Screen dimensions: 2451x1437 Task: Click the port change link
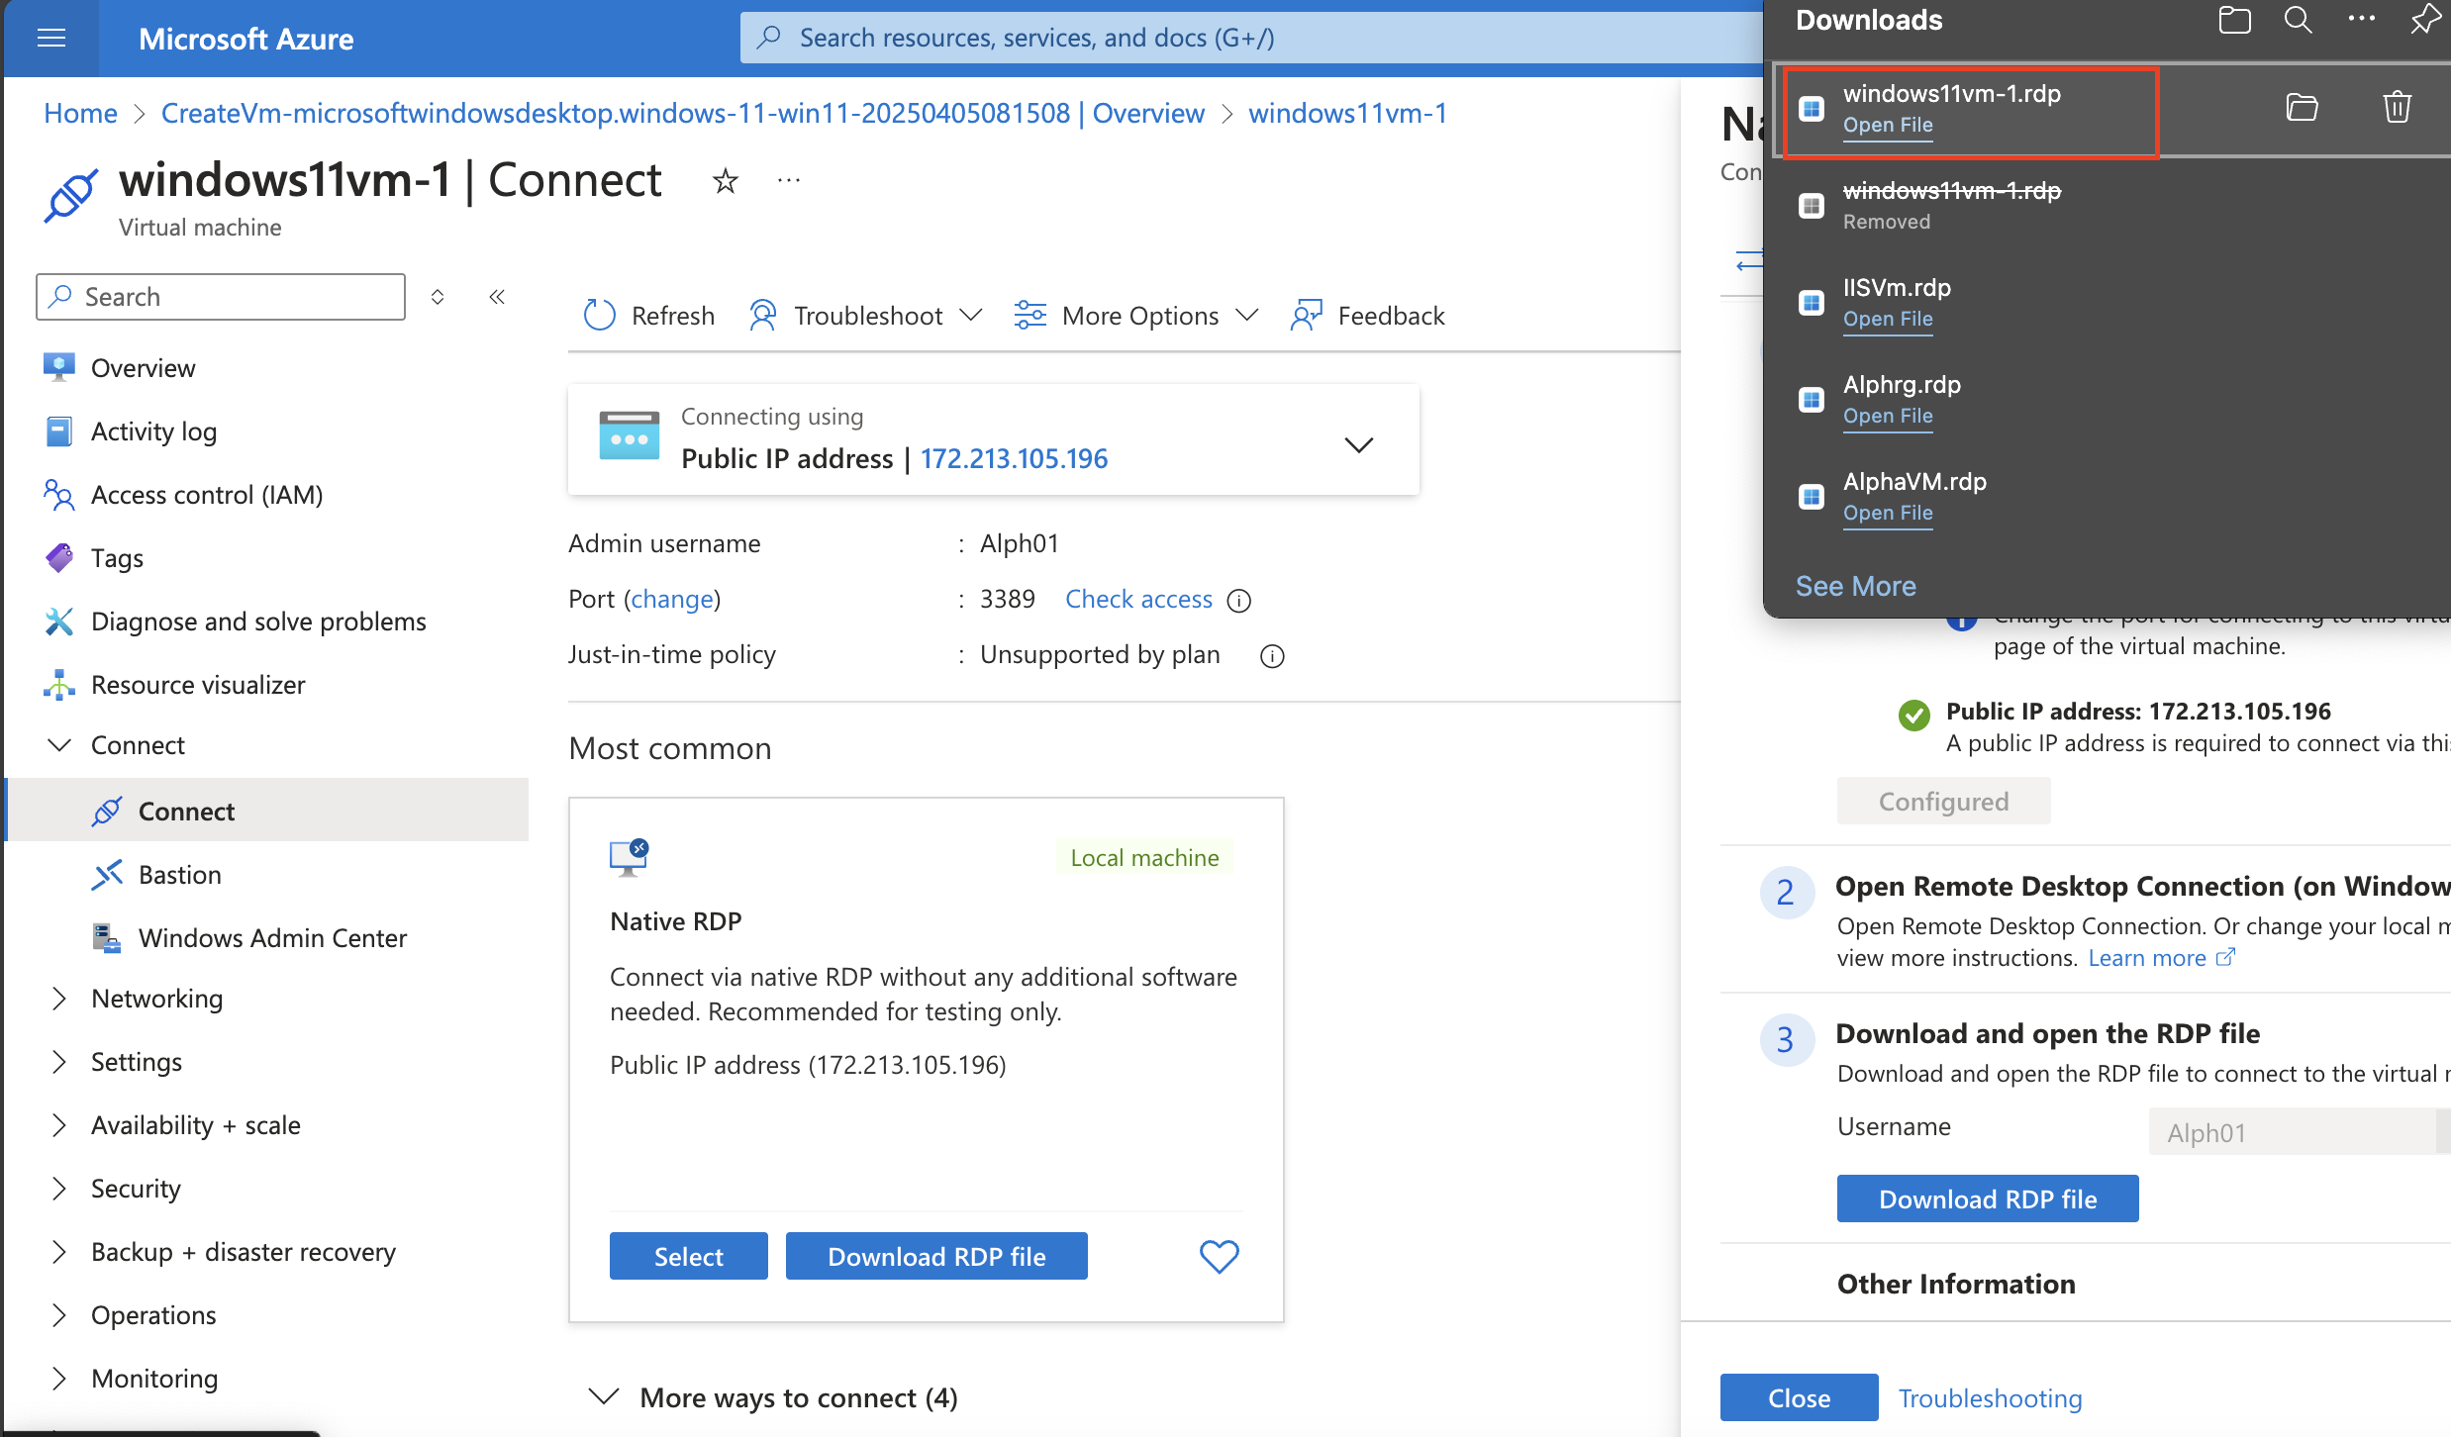tap(672, 599)
